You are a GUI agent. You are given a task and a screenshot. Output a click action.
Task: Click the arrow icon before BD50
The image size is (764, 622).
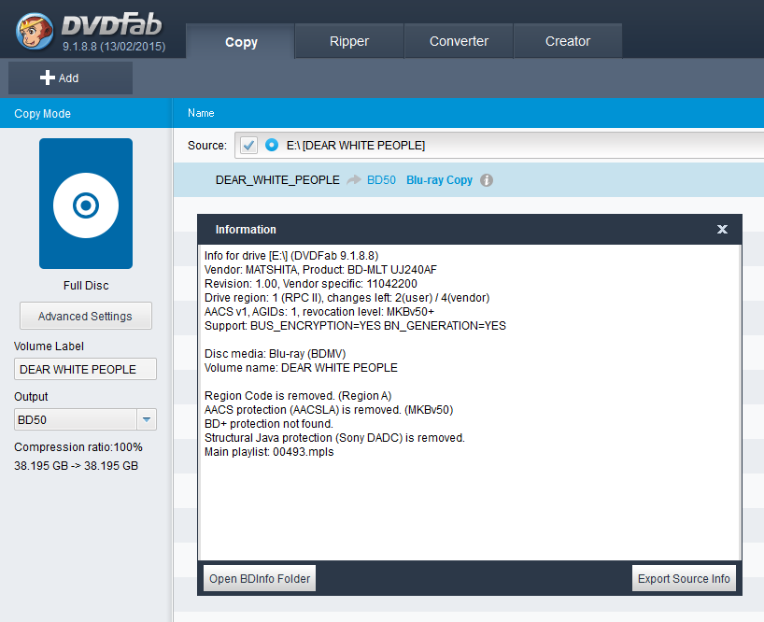click(354, 180)
